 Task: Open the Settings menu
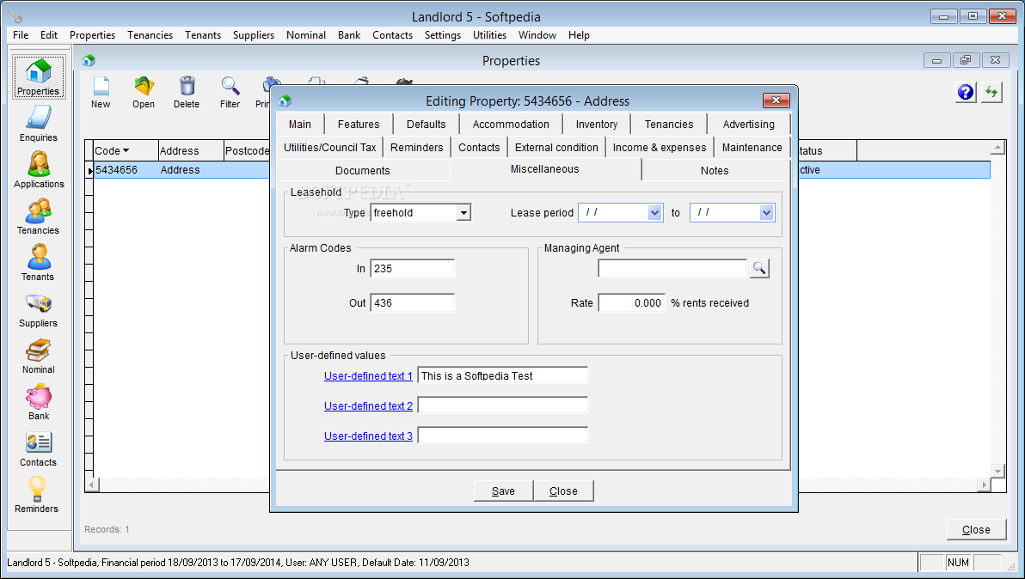pyautogui.click(x=443, y=35)
